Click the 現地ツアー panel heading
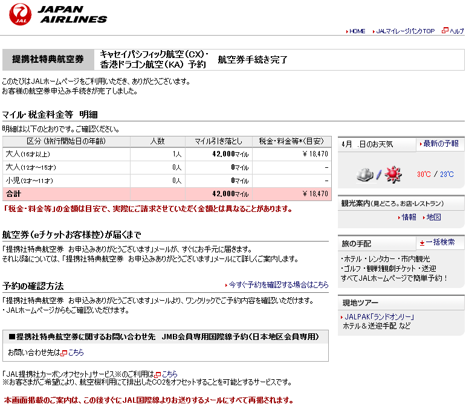The image size is (466, 410). tap(360, 303)
